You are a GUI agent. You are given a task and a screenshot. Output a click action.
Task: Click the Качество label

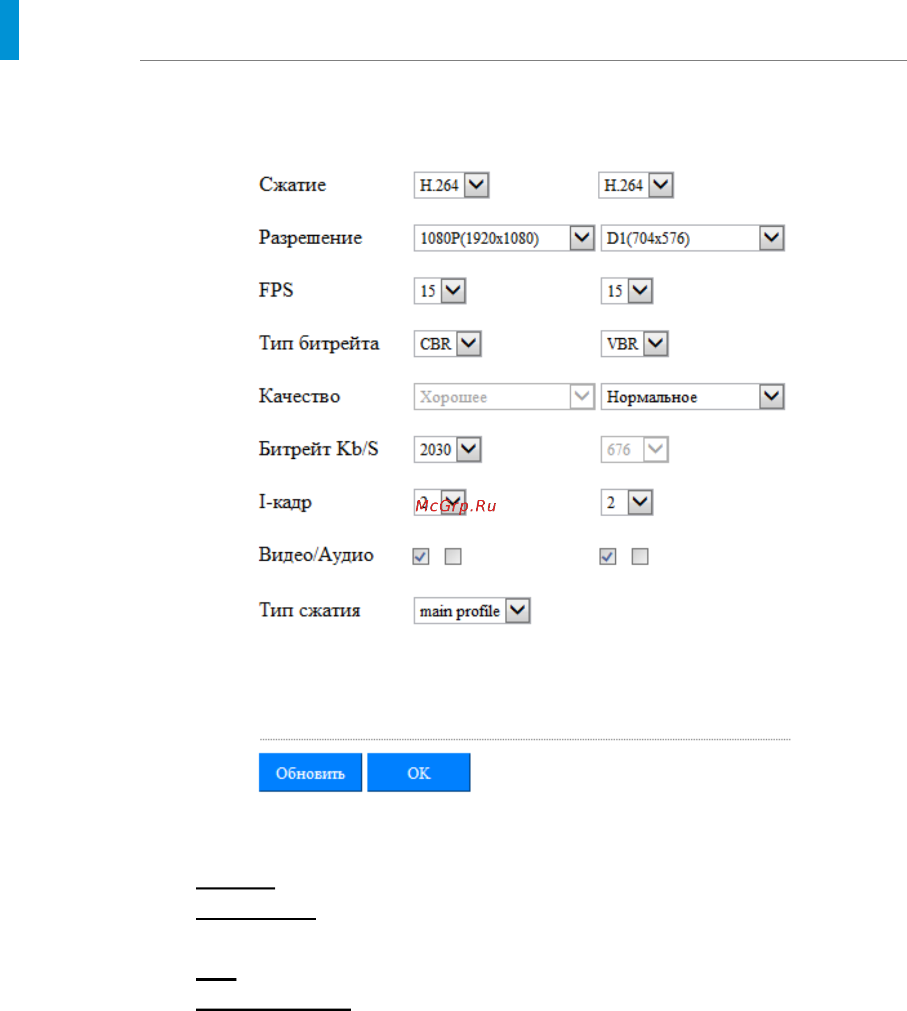[299, 396]
